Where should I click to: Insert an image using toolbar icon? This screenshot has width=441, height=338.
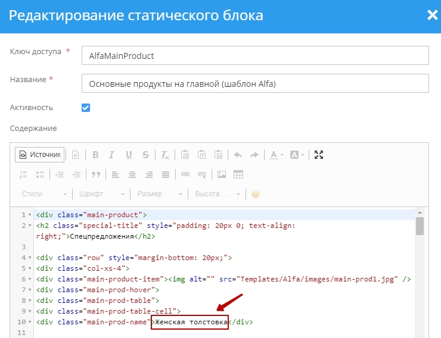click(222, 174)
